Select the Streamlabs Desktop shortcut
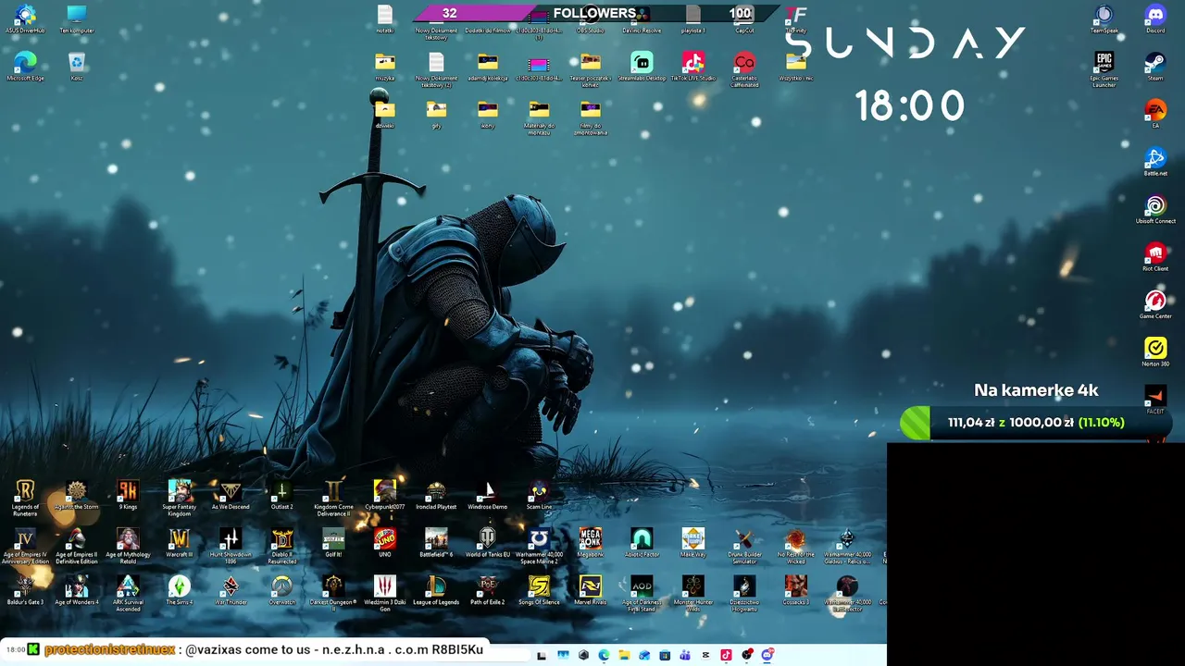The width and height of the screenshot is (1185, 666). [x=642, y=67]
